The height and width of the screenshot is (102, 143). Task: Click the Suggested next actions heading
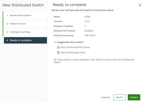[70, 42]
